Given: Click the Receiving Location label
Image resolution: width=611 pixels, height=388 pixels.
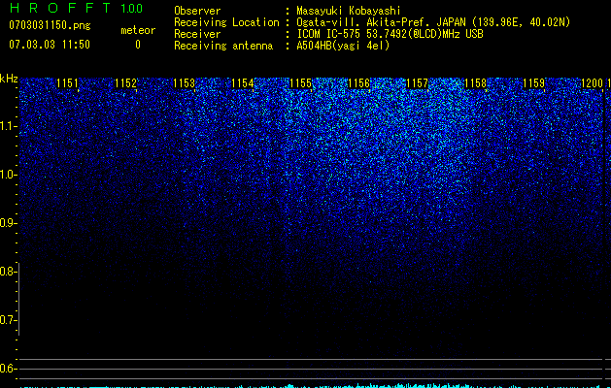Looking at the screenshot, I should [226, 22].
